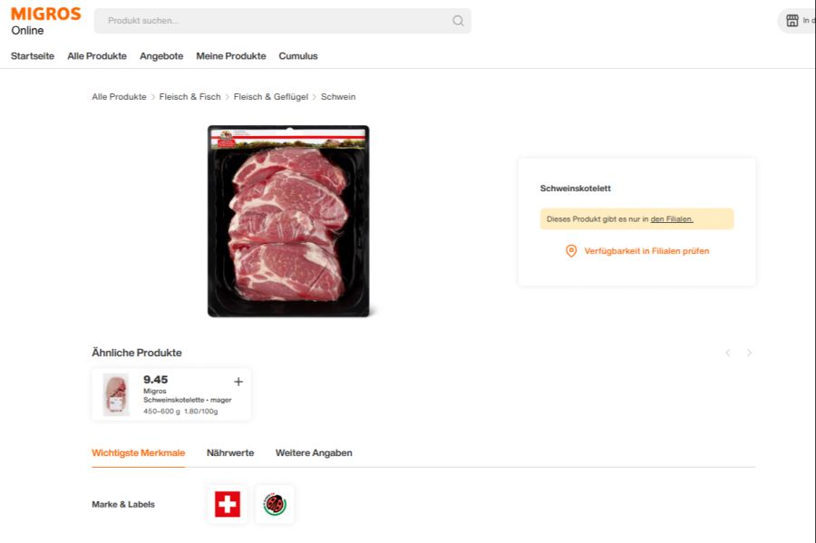Open the Fleisch & Geflügel breadcrumb link

coord(272,96)
